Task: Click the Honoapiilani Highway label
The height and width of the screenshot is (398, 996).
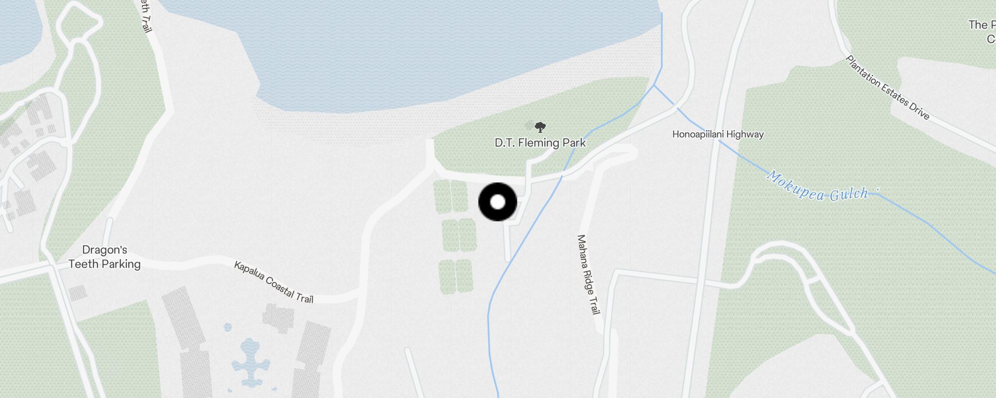Action: [x=718, y=134]
